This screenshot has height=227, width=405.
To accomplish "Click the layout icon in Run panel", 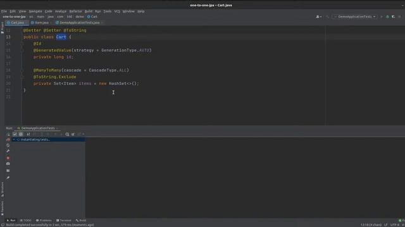I will tap(8, 171).
